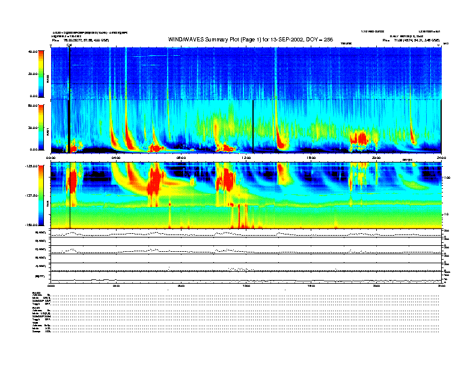Screen dimensions: 476x367
Task: Click the bottom-most line plot strip
Action: [246, 278]
